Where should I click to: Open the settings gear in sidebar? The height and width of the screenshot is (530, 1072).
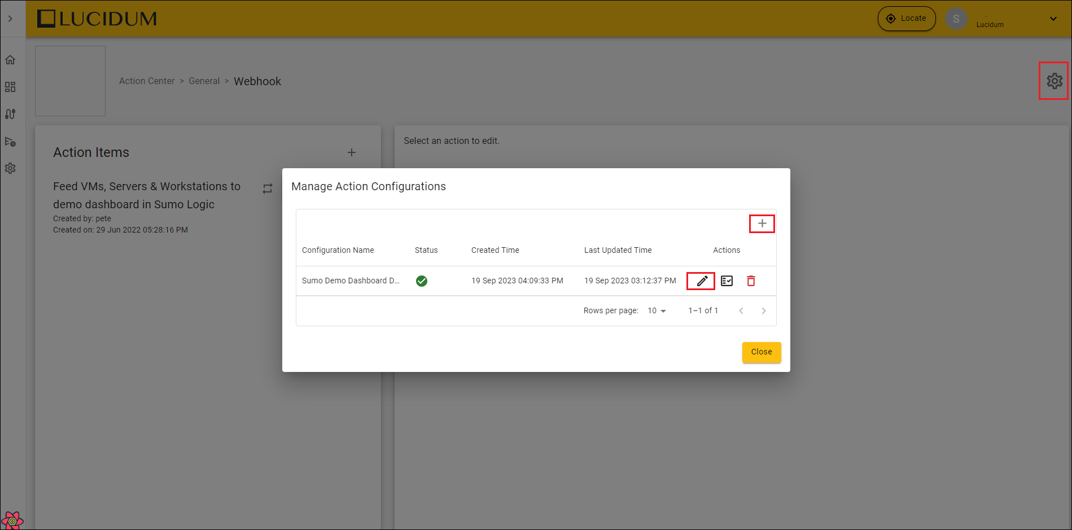[10, 168]
